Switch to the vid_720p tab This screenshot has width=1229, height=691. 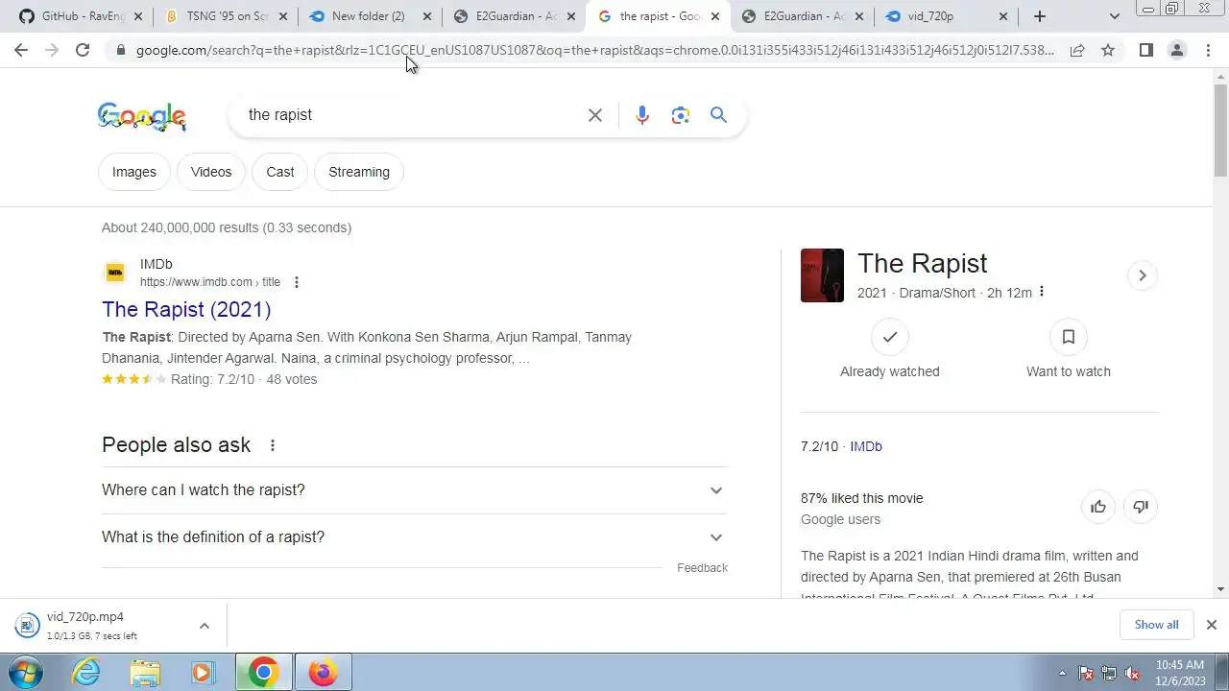click(x=946, y=16)
